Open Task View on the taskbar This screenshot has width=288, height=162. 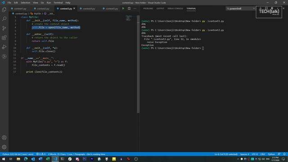point(11,159)
